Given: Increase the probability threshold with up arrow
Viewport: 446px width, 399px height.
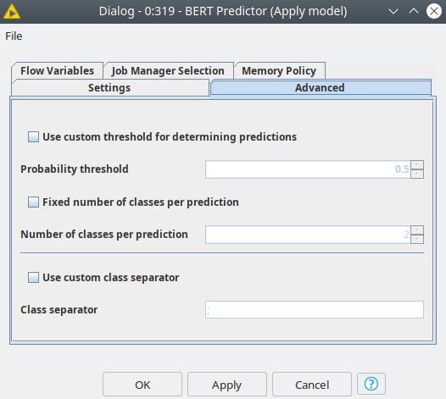Looking at the screenshot, I should coord(417,165).
